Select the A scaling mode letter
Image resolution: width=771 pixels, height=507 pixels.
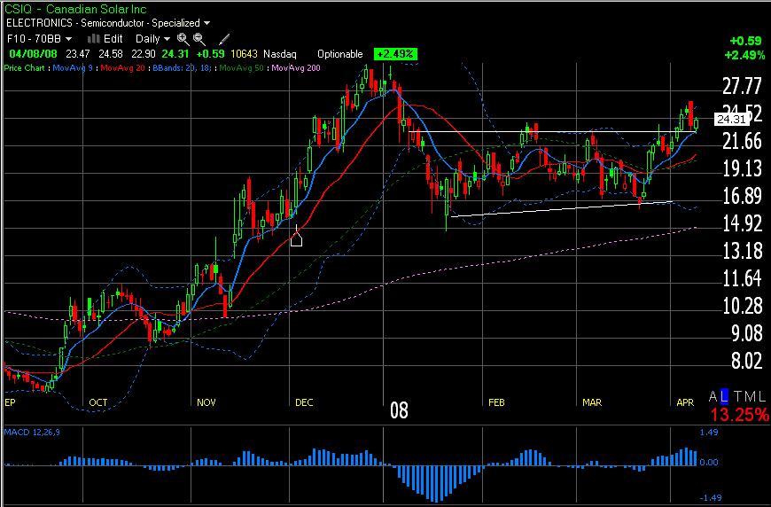click(x=713, y=396)
